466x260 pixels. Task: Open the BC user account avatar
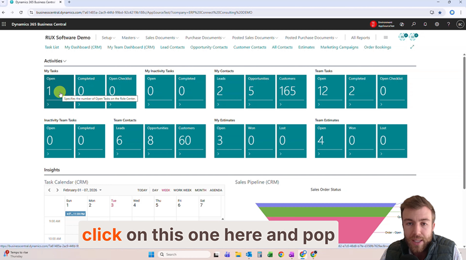[460, 25]
